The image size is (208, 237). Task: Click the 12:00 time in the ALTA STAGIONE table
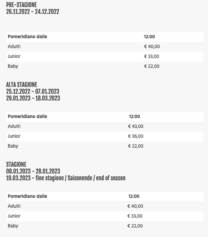click(x=135, y=116)
